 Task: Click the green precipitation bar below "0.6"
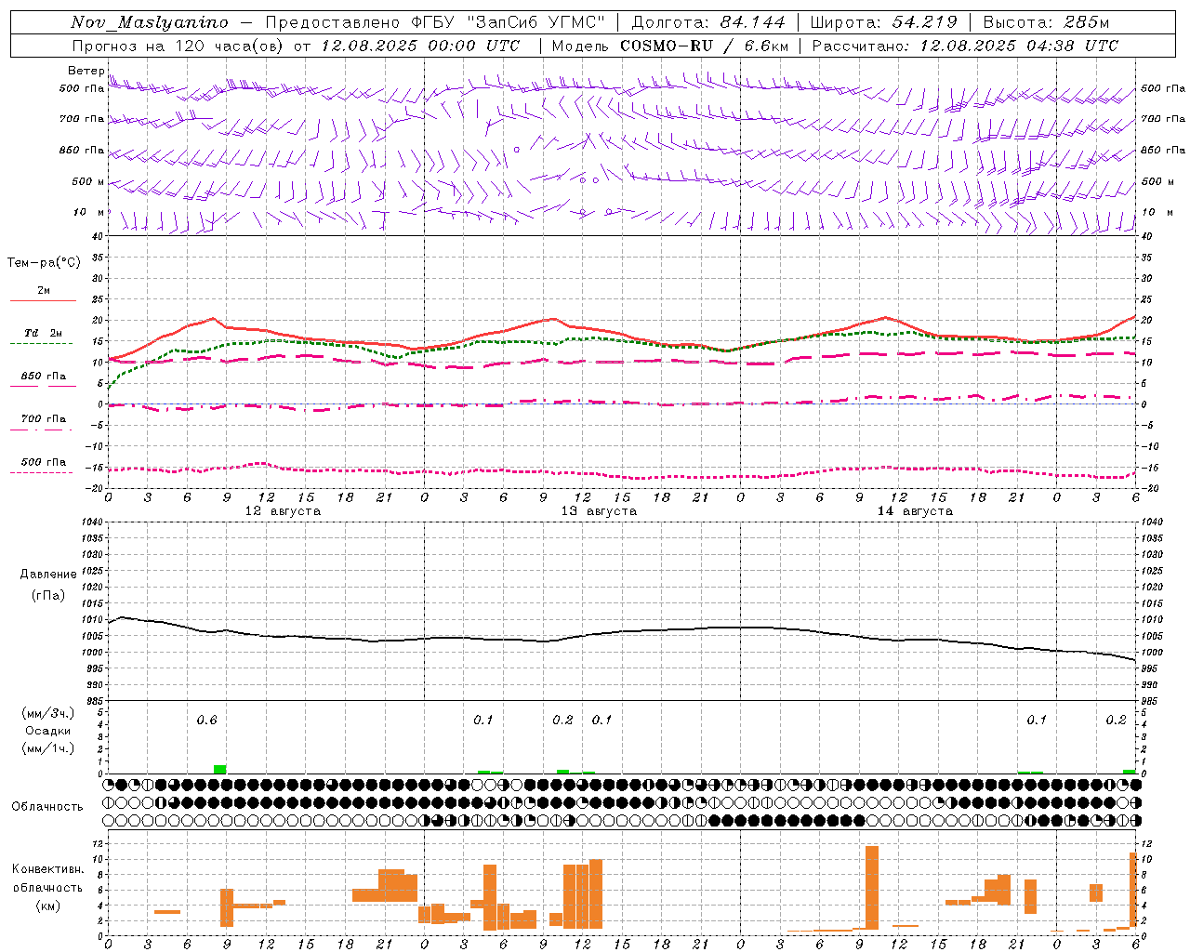(x=220, y=769)
